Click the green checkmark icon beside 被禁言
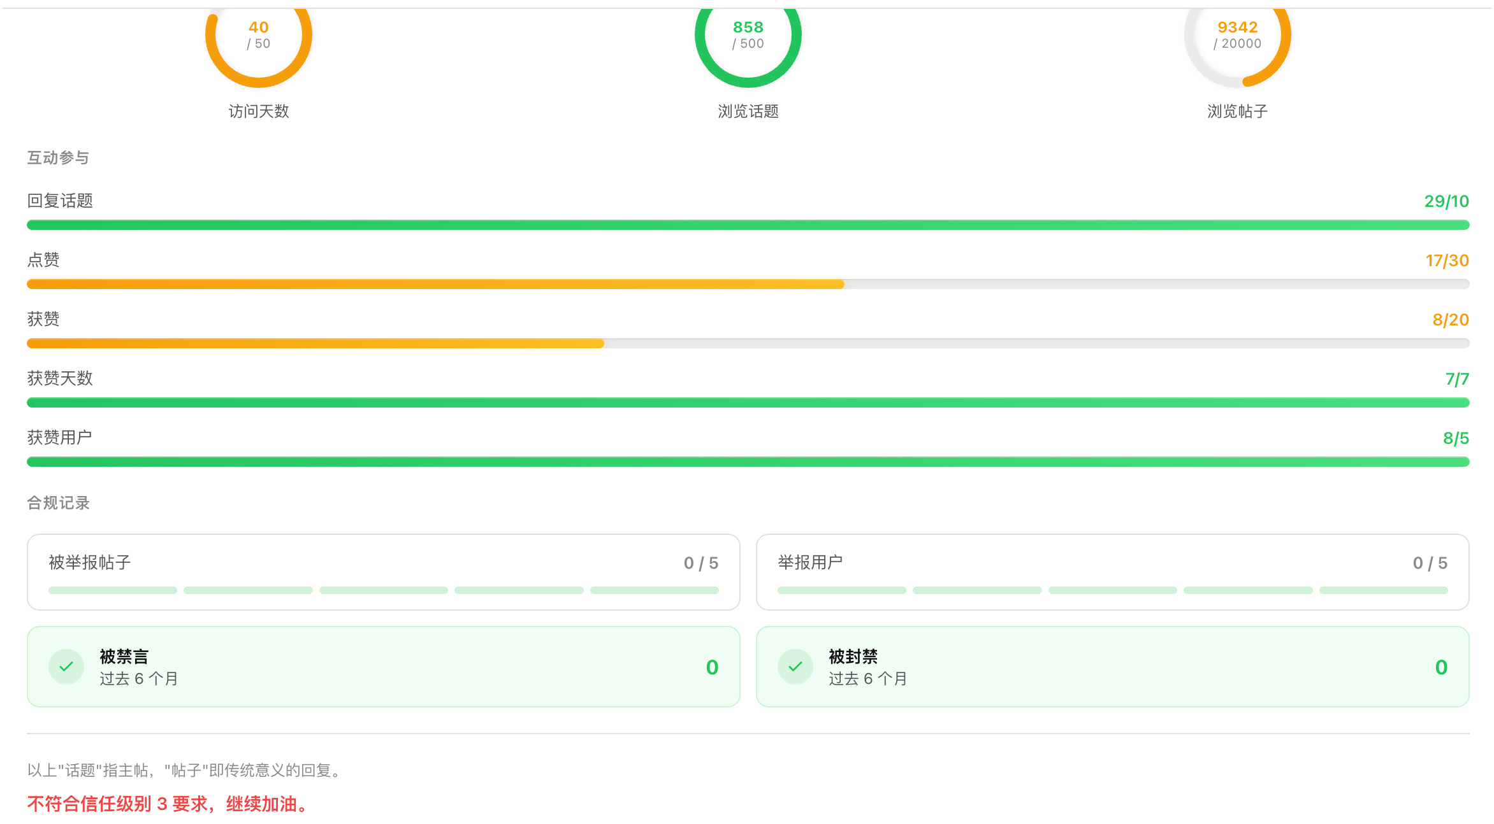Viewport: 1494px width, 824px height. [66, 667]
